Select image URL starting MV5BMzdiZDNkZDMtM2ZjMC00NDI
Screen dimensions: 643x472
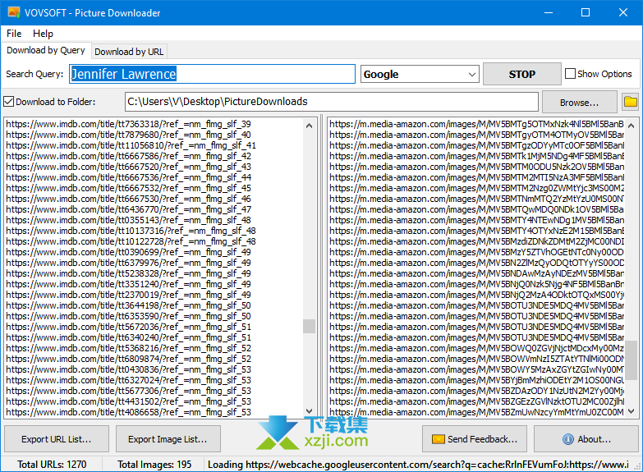point(476,241)
